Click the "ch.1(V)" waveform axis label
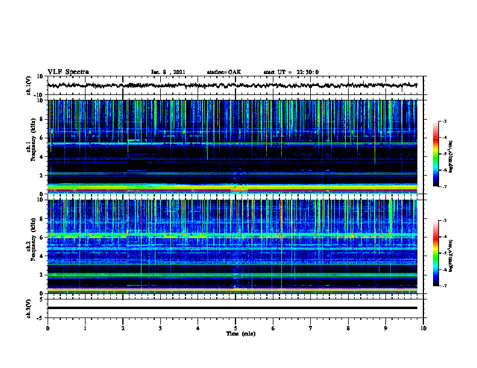Image resolution: width=477 pixels, height=368 pixels. pyautogui.click(x=29, y=85)
